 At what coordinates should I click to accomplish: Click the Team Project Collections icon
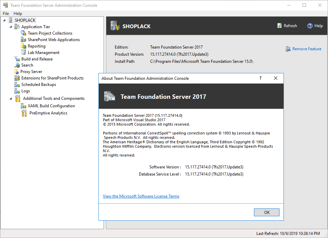click(x=23, y=33)
